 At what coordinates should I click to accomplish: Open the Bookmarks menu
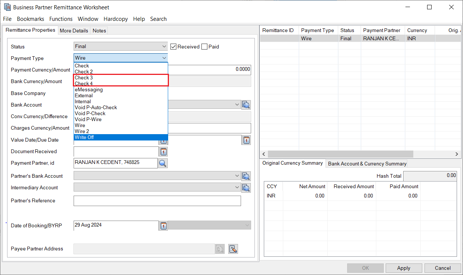(x=31, y=19)
